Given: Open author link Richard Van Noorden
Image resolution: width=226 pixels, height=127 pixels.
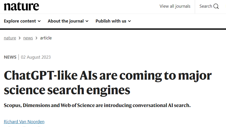Looking at the screenshot, I should coord(24,122).
